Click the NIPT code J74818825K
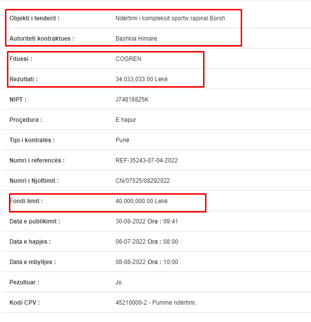This screenshot has height=322, width=311. tap(132, 100)
